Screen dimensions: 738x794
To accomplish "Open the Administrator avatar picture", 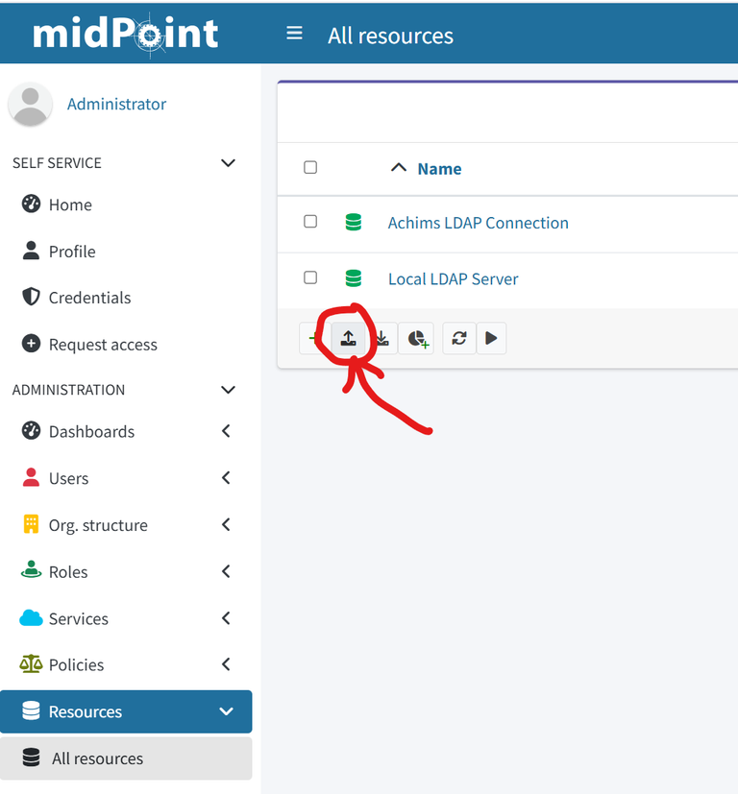I will [x=31, y=105].
